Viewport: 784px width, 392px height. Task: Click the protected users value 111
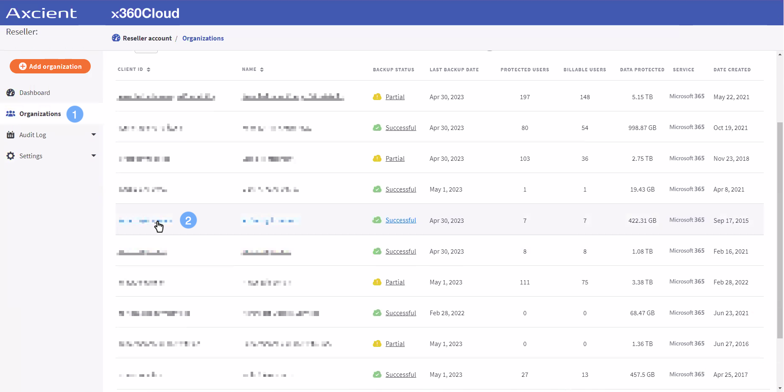tap(524, 282)
